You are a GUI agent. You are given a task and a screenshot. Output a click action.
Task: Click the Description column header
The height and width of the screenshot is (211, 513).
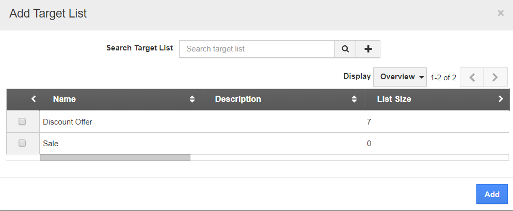[x=238, y=99]
